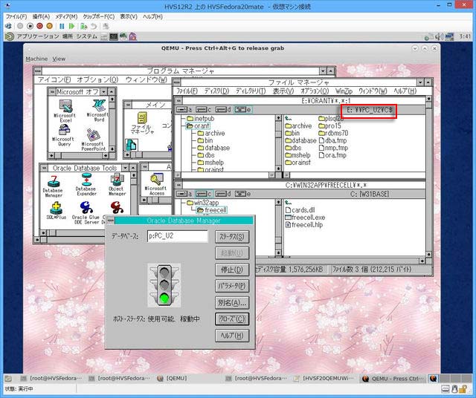Select drive a in the C:\WIN32APP\FREECELL pane
The width and height of the screenshot is (476, 398).
[x=184, y=193]
